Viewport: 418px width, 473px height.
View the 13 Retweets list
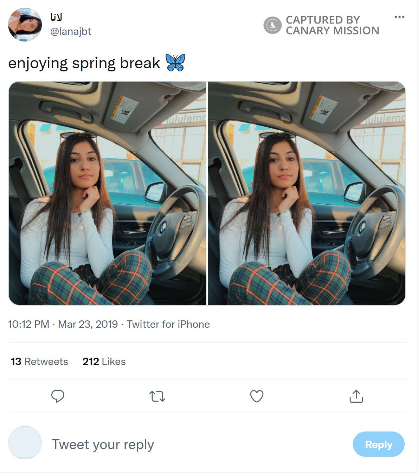click(39, 362)
